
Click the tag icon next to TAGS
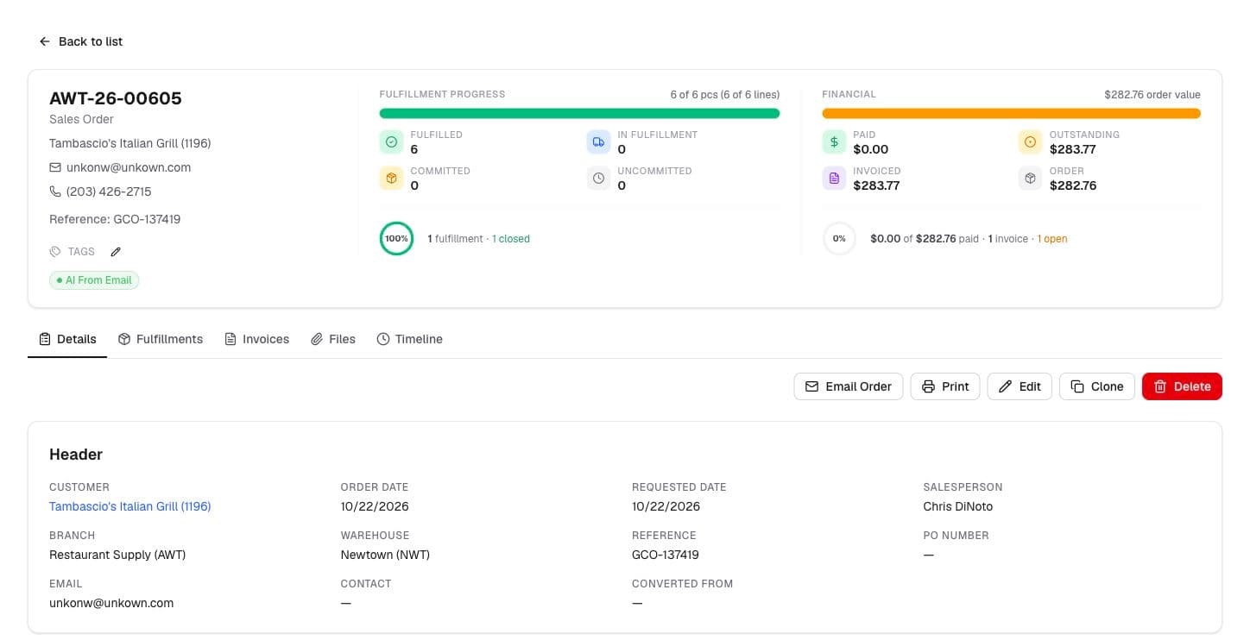click(55, 252)
